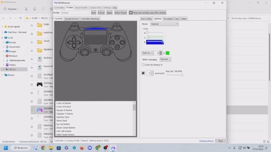Open the Tools folder in the Explorer window
The width and height of the screenshot is (271, 152).
pos(39,42)
